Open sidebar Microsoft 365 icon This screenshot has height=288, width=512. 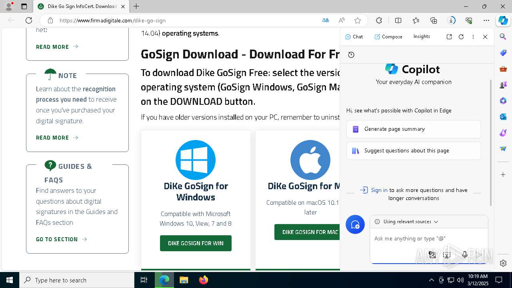(503, 101)
